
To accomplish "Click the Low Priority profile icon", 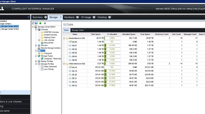I will pyautogui.click(x=42, y=69).
